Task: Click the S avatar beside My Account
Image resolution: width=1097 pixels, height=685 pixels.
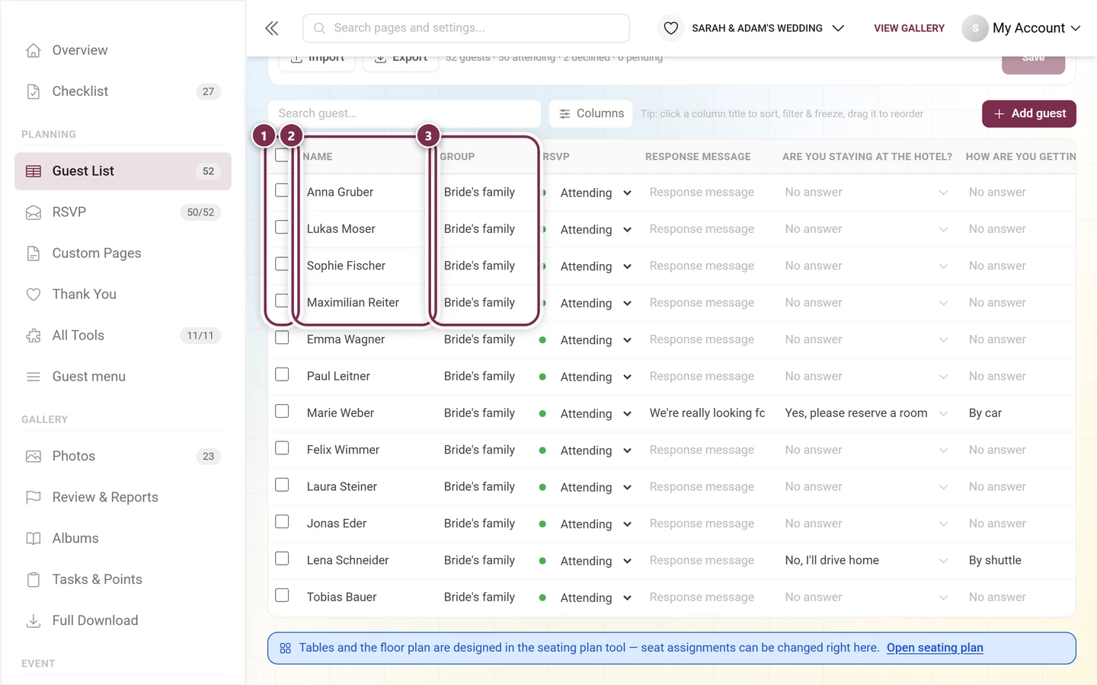Action: pos(975,28)
